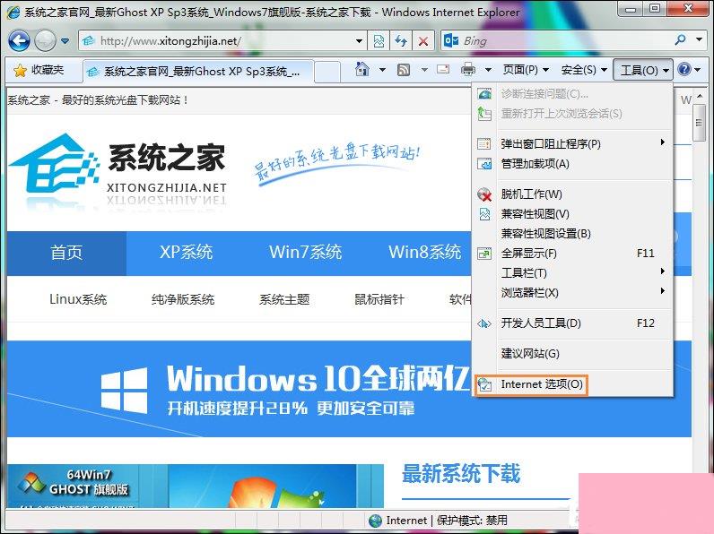
Task: Expand the Help dropdown arrow
Action: pos(698,70)
